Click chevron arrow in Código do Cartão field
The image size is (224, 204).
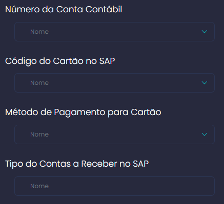click(x=205, y=83)
